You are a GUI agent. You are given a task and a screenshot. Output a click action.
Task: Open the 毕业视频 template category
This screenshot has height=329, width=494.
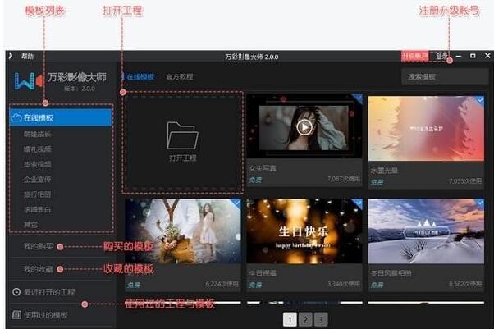tap(37, 164)
